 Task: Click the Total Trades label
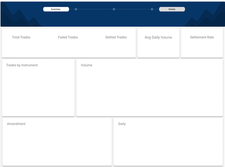(21, 37)
